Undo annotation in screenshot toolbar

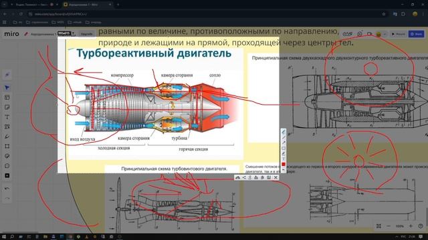point(284,169)
